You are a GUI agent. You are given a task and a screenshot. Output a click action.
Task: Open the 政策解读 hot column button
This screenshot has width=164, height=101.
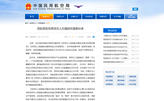tap(109, 84)
